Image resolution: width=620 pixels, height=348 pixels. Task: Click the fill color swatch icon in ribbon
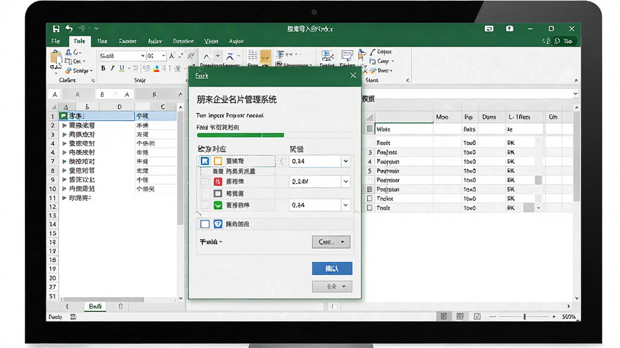(156, 69)
